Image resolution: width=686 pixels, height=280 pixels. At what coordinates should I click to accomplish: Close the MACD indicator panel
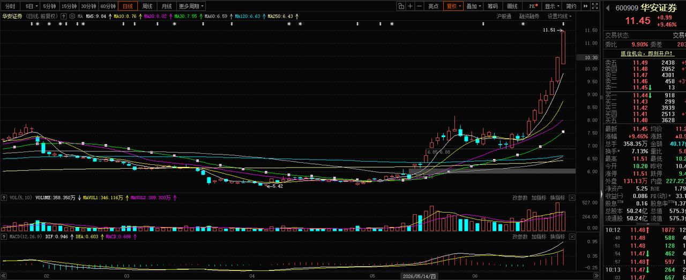[571, 236]
